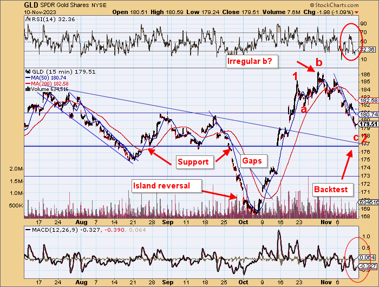This screenshot has height=287, width=379.
Task: Click the MACD signal value -0.390
Action: [114, 230]
